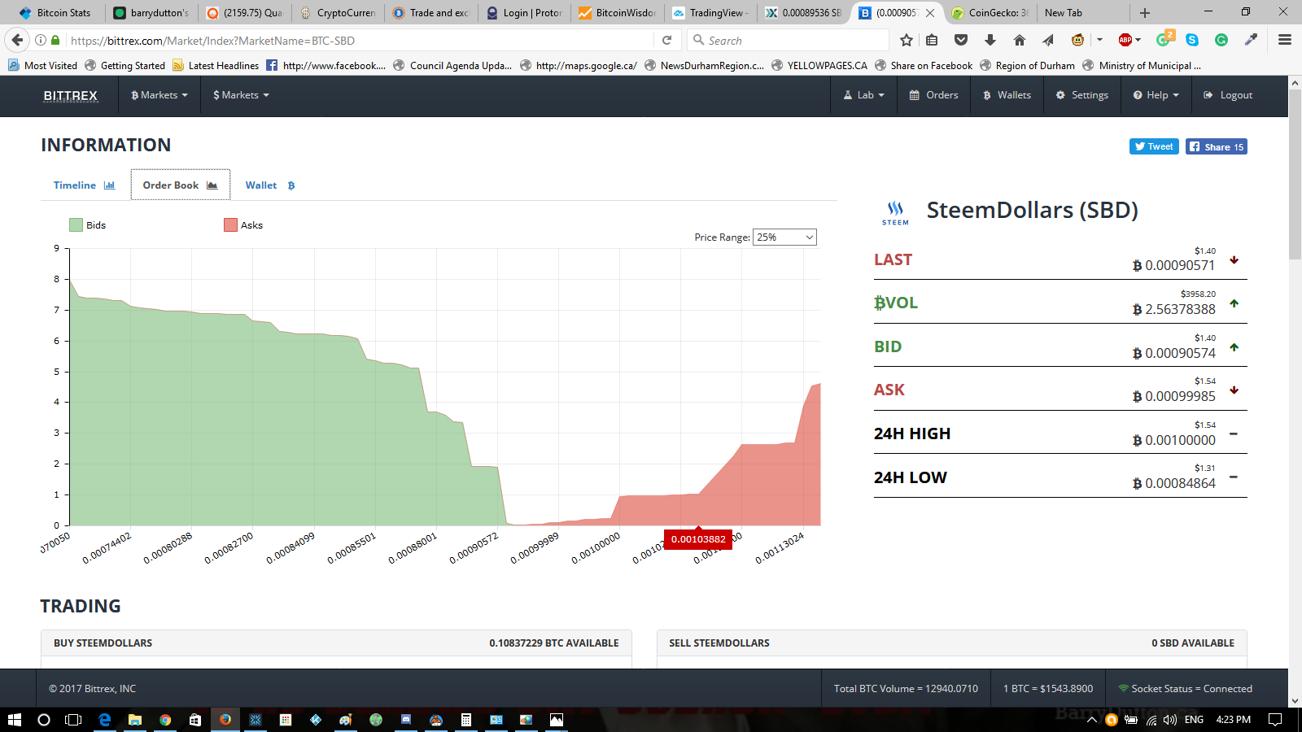Open Microsoft Edge from the taskbar
Viewport: 1302px width, 732px height.
(x=104, y=720)
